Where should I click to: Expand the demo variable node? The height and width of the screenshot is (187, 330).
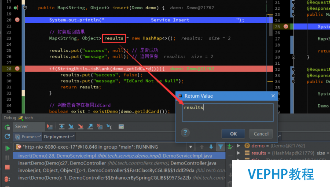click(238, 146)
